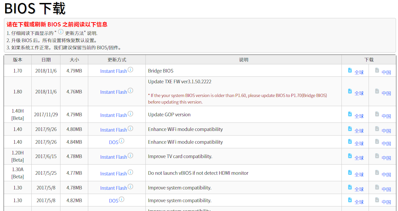
Task: Click the info icon beside version 1.70 Instant Flash
Action: coord(130,70)
